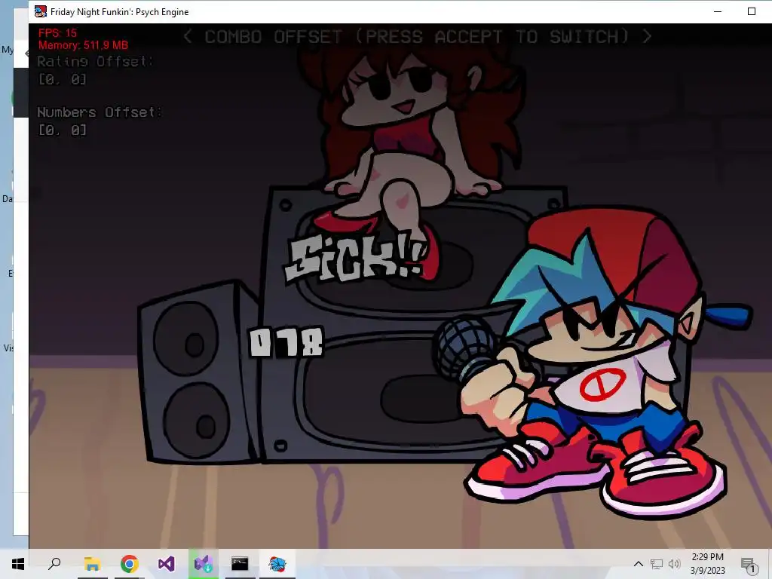Open the notification center icon
The height and width of the screenshot is (579, 772).
point(749,565)
